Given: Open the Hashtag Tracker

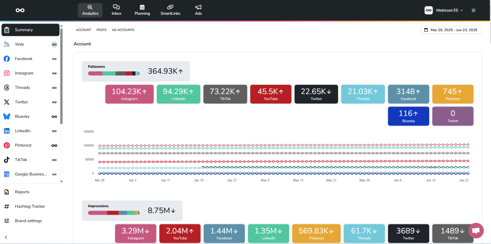Looking at the screenshot, I should click(x=30, y=206).
